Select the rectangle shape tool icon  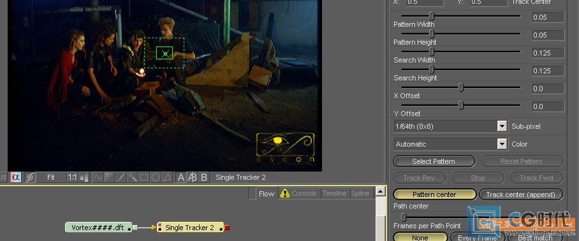[144, 177]
